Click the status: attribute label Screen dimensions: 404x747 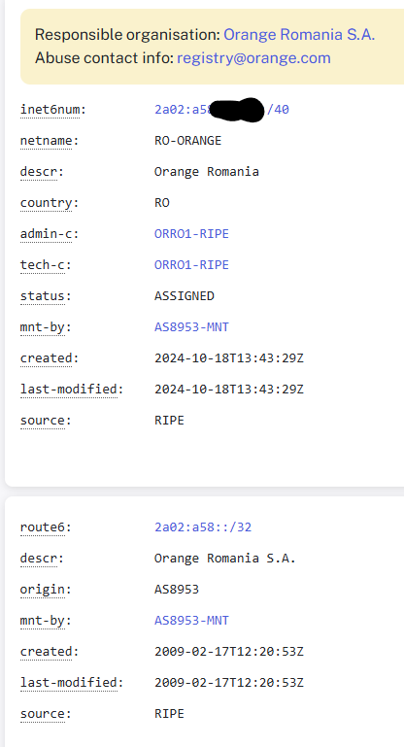46,296
